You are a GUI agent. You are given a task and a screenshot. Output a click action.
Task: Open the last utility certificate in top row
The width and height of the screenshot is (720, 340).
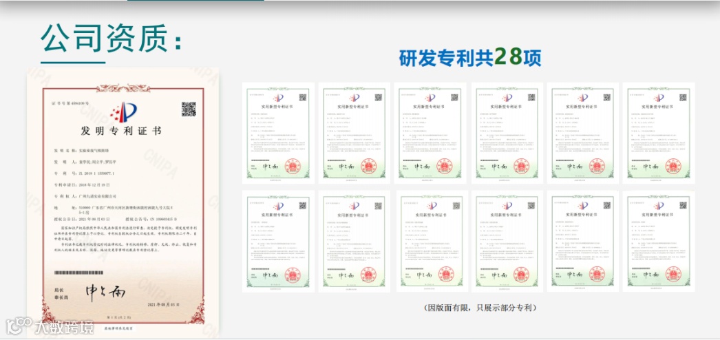pos(659,133)
